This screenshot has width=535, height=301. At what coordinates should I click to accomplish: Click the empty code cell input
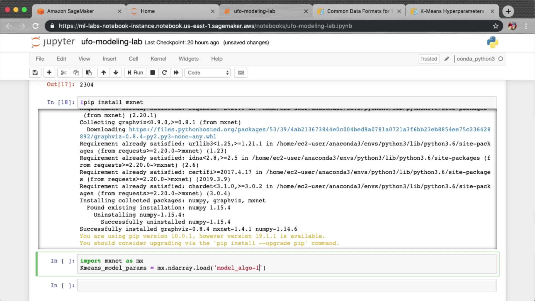[287, 285]
